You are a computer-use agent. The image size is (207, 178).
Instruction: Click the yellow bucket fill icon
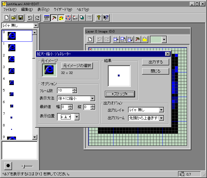[x=145, y=39]
